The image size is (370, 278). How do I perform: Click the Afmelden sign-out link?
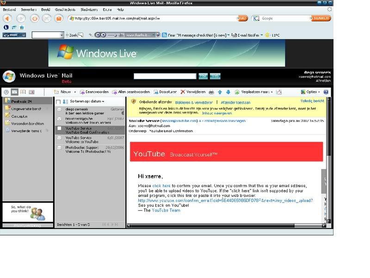(x=323, y=81)
